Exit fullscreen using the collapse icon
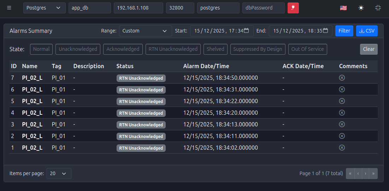This screenshot has width=389, height=191. (x=378, y=8)
